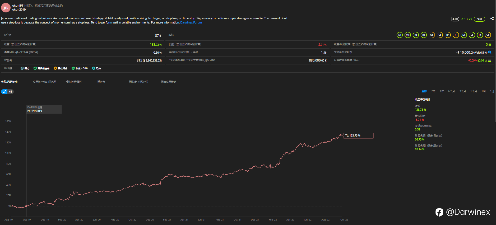The image size is (496, 225).
Task: Click the DARWIN creation date marker
Action: point(26,206)
